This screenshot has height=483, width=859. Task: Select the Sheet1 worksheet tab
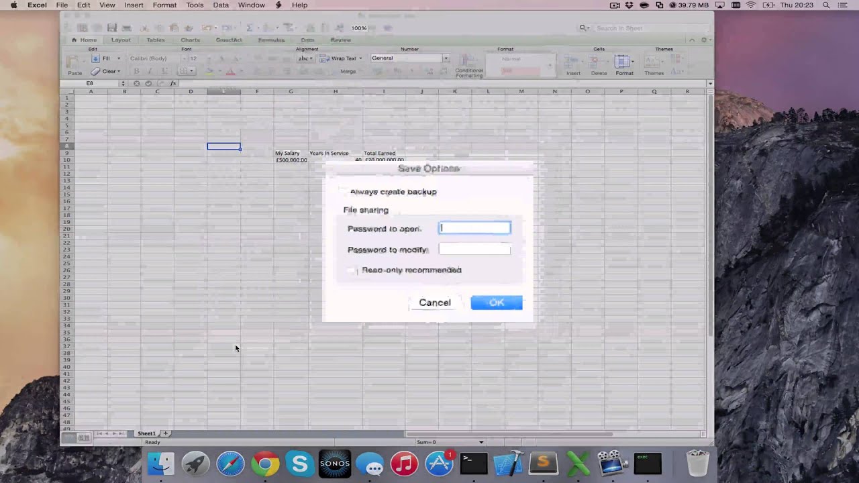click(146, 433)
